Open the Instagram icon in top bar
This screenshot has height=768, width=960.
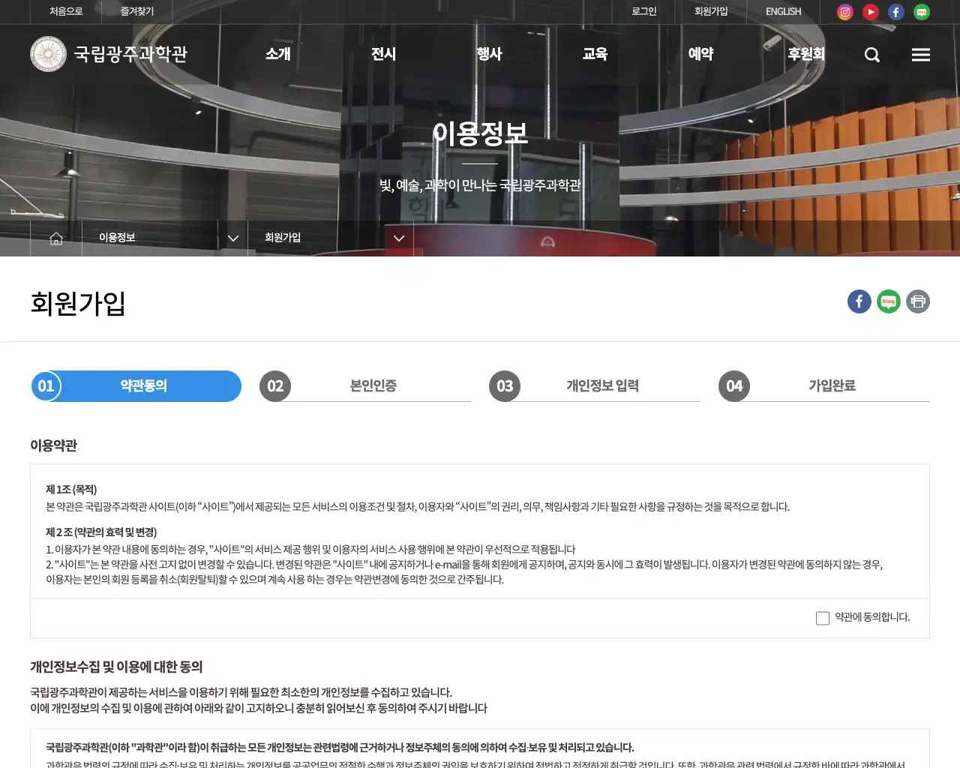click(844, 11)
